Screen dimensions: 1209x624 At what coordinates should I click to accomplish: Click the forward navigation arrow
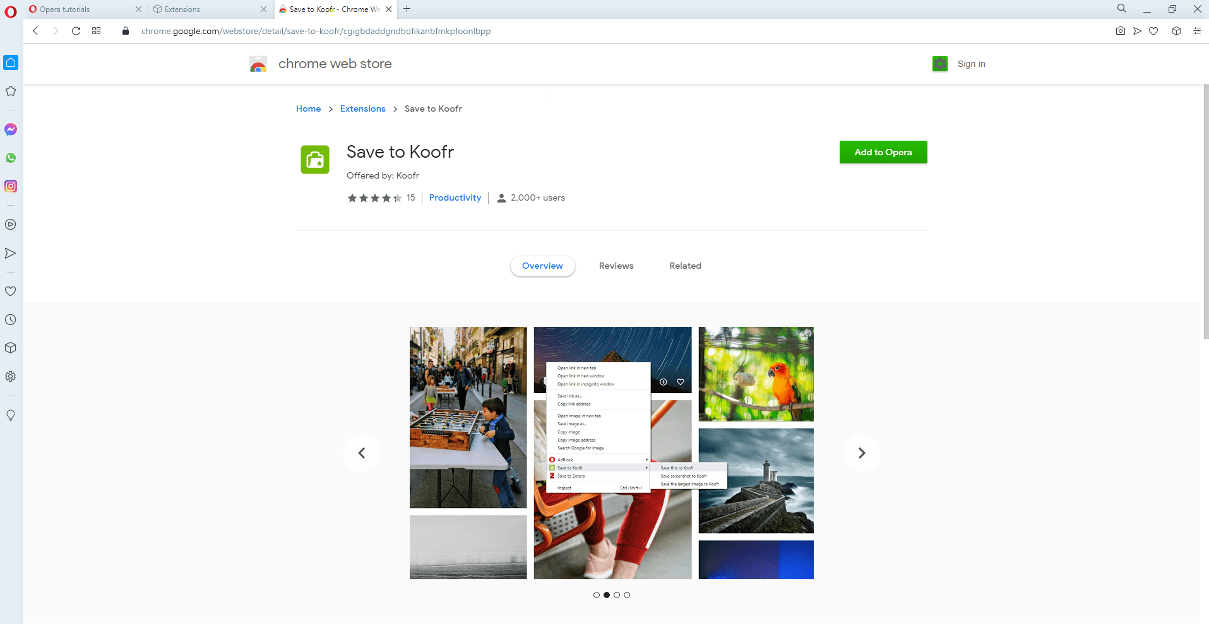click(56, 31)
